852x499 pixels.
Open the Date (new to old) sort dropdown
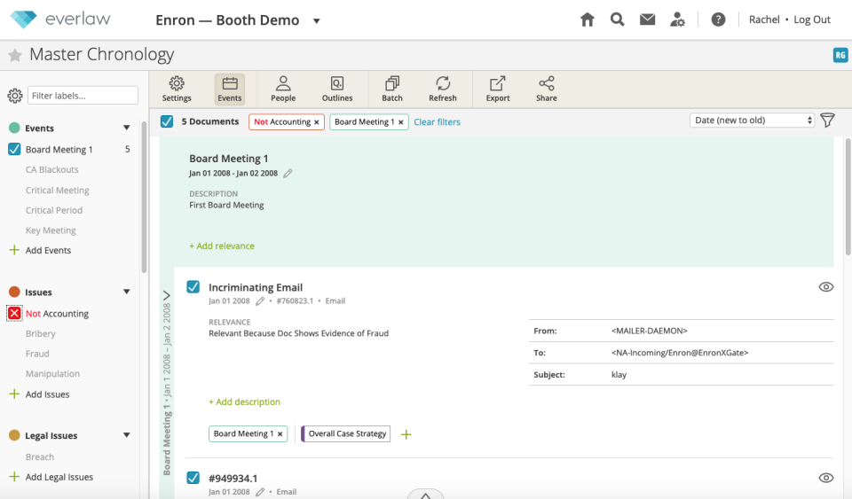(x=753, y=120)
